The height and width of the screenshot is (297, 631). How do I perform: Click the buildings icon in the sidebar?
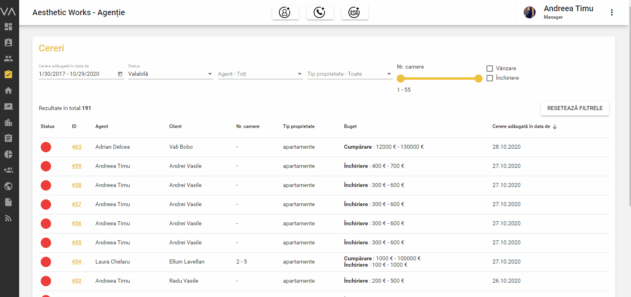point(8,122)
